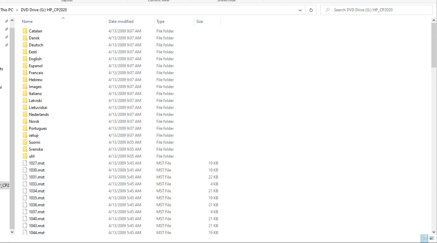Select the English folder icon
This screenshot has width=437, height=243.
[25, 59]
